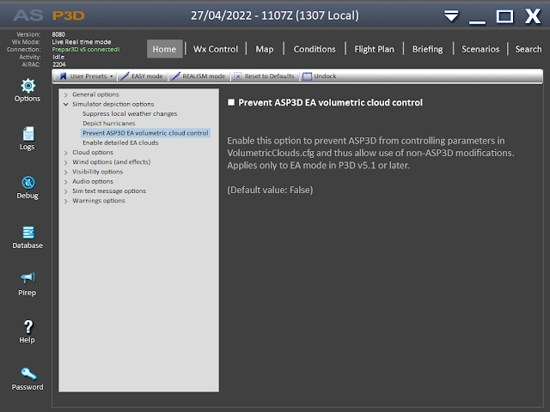The image size is (550, 412).
Task: Open the Debug sidebar icon
Action: tap(27, 183)
